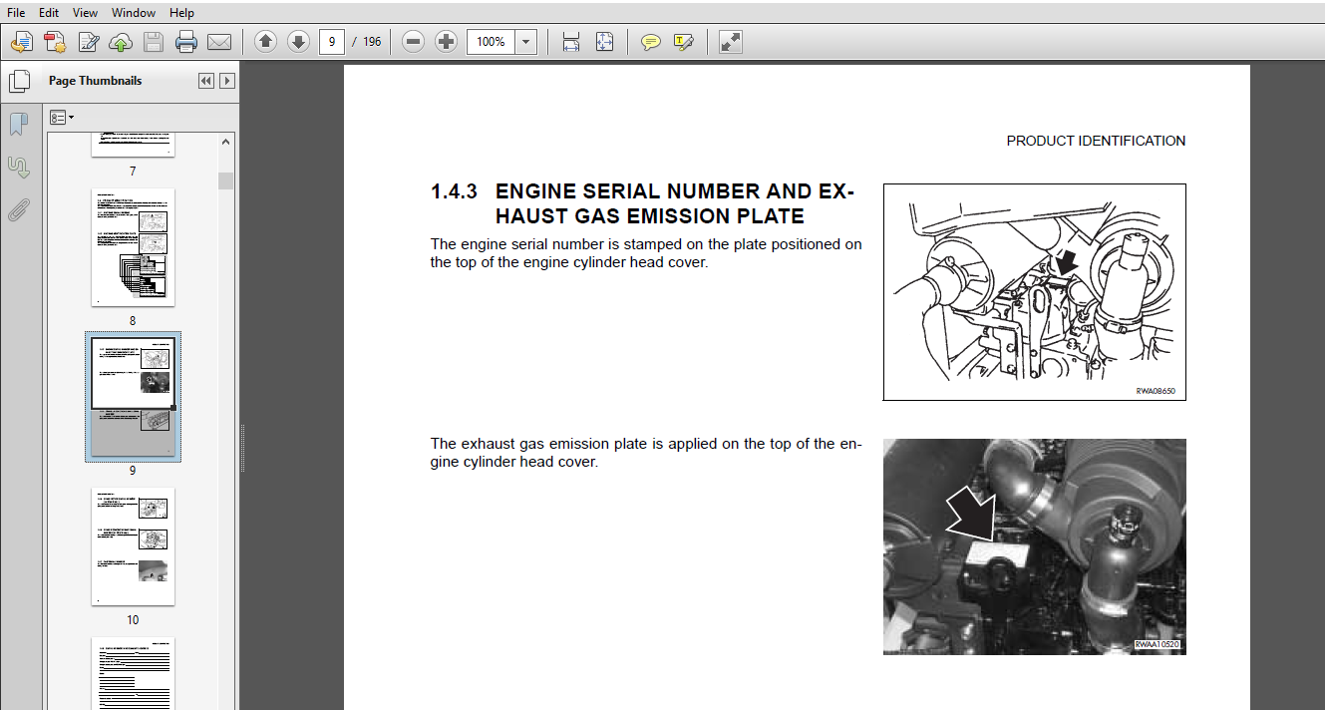Viewport: 1325px width, 710px height.
Task: Open the Help menu
Action: [181, 13]
